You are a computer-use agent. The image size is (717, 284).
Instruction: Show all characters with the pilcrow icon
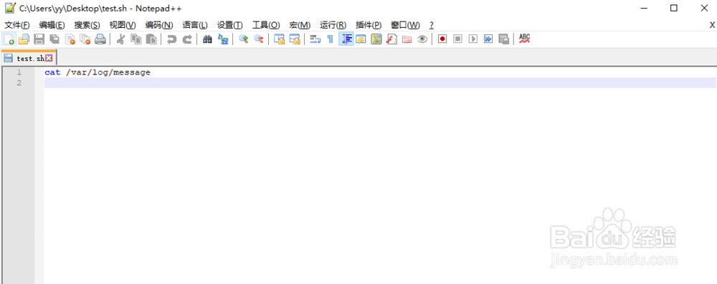(330, 39)
